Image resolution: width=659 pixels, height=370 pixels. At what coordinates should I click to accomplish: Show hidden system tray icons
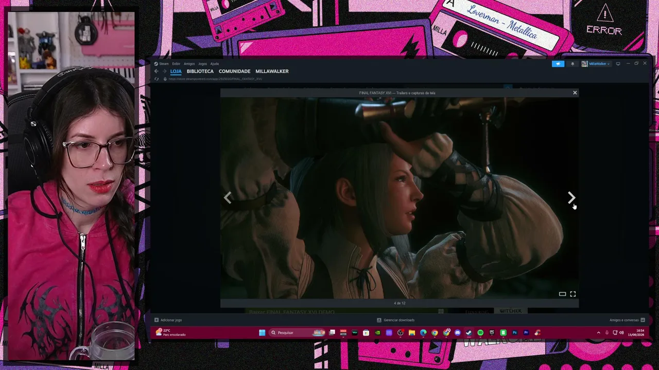tap(598, 332)
